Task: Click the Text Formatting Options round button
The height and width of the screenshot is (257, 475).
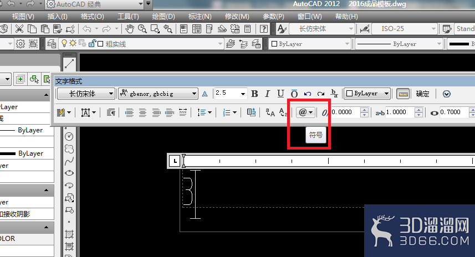Action: point(446,94)
